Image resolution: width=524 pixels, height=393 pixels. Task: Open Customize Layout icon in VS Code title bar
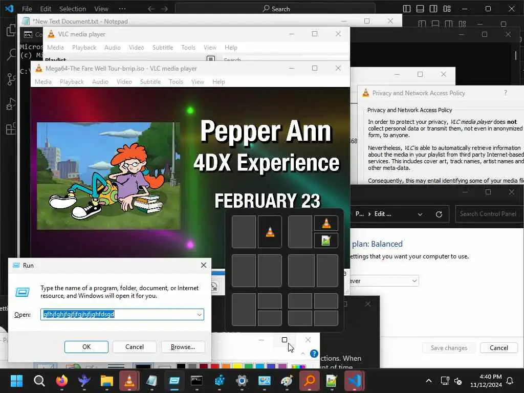(447, 9)
